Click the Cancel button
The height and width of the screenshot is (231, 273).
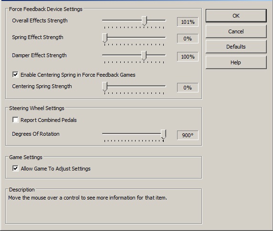click(x=236, y=31)
